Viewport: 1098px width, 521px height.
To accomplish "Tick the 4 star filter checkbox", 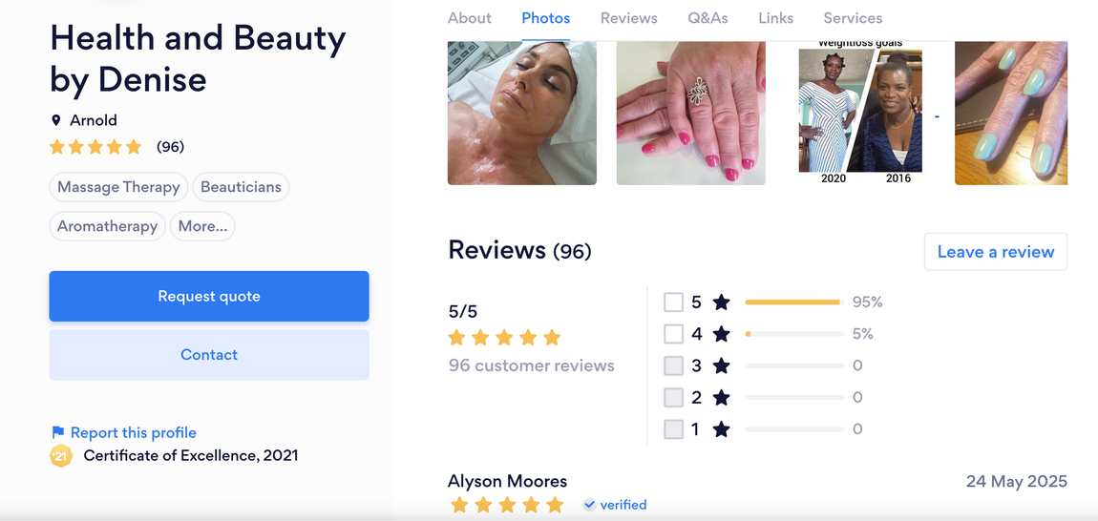I will pyautogui.click(x=673, y=334).
